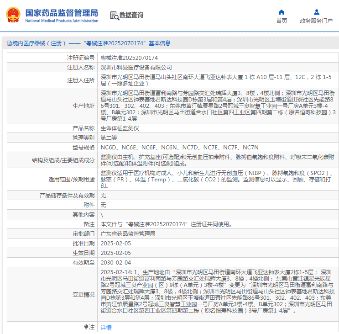Viewport: 339px width, 334px height.
Task: Select the 第二类 management category value
Action: [109, 138]
